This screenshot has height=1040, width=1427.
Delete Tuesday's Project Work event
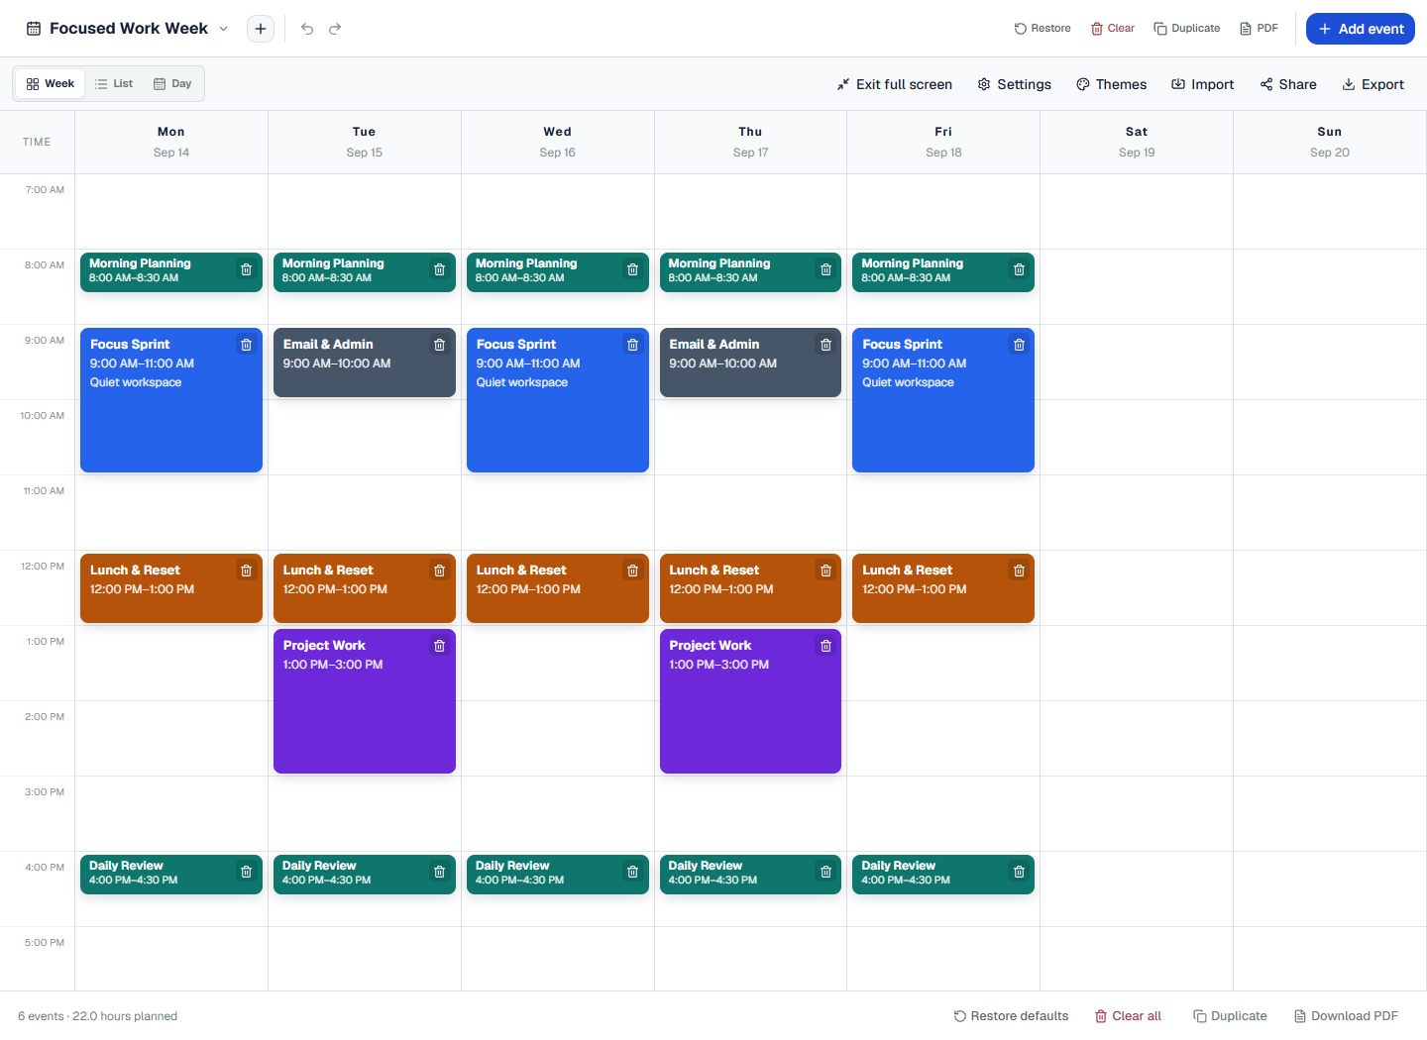click(x=439, y=646)
